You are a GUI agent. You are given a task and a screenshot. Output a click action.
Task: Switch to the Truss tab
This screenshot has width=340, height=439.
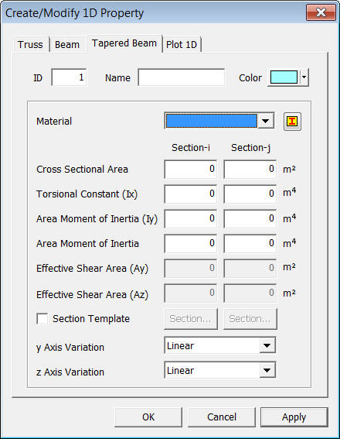(x=30, y=44)
